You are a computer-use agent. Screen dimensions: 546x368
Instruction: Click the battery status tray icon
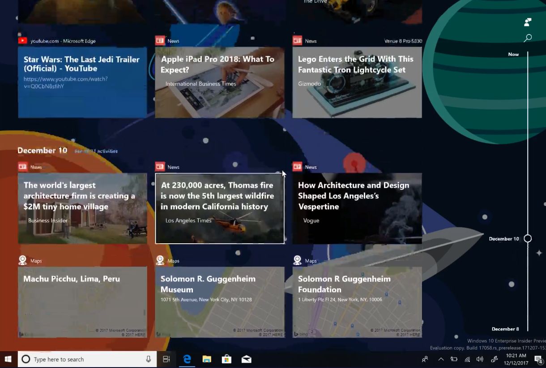(454, 359)
